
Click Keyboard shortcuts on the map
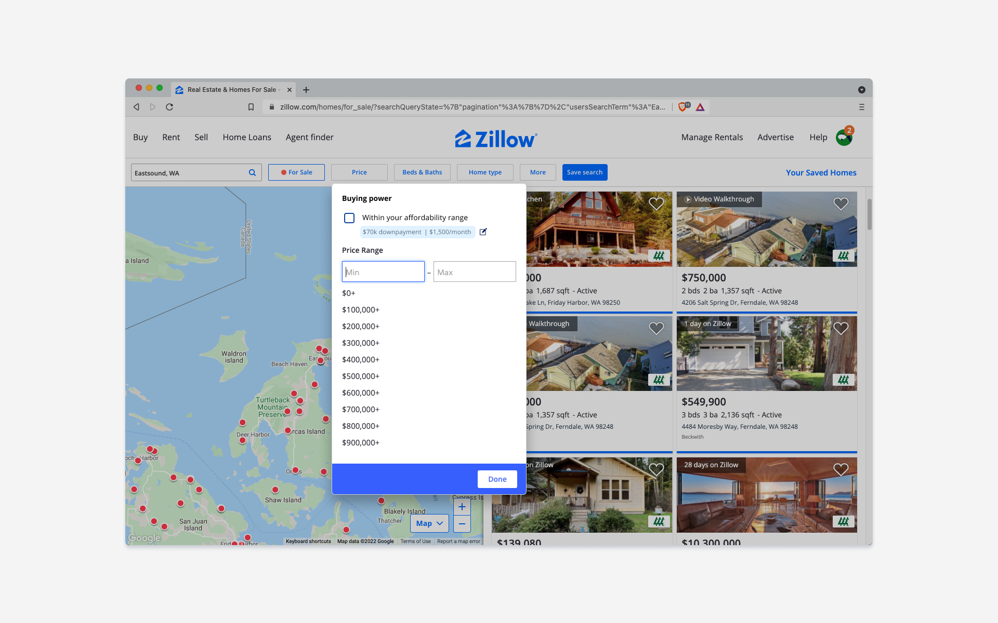point(308,541)
